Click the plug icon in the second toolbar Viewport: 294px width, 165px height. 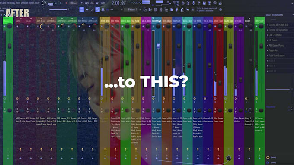click(x=177, y=9)
